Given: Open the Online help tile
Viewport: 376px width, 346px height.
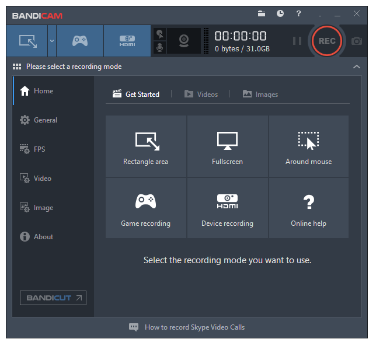Looking at the screenshot, I should tap(309, 208).
